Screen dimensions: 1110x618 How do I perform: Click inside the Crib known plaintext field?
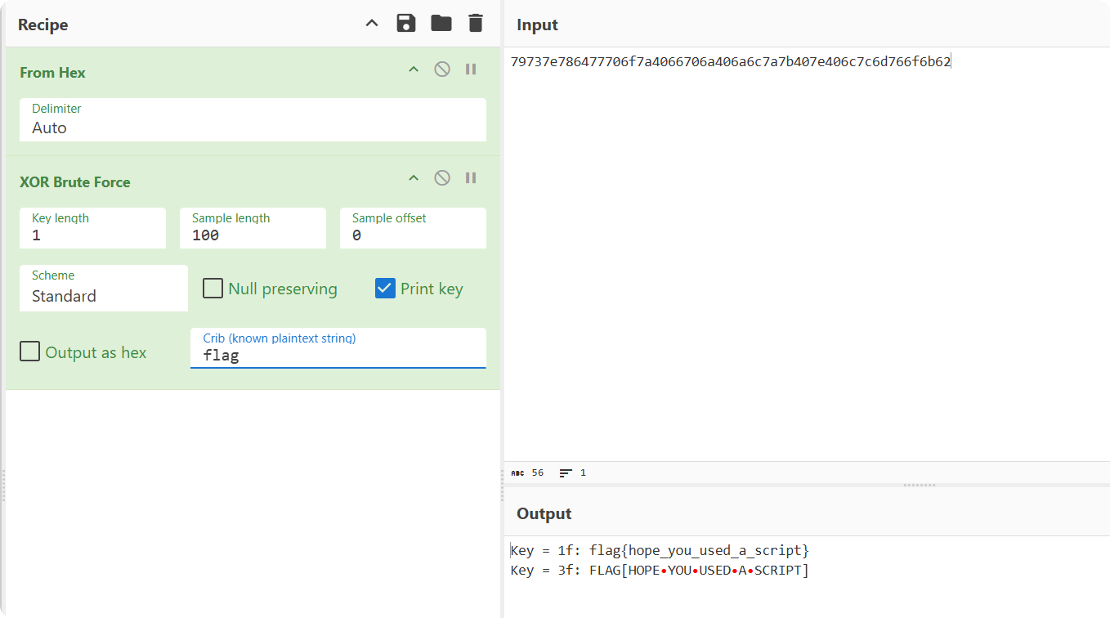click(338, 354)
